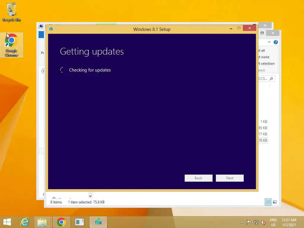This screenshot has width=304, height=228.
Task: Select the file row sized 95 KB
Action: [263, 128]
